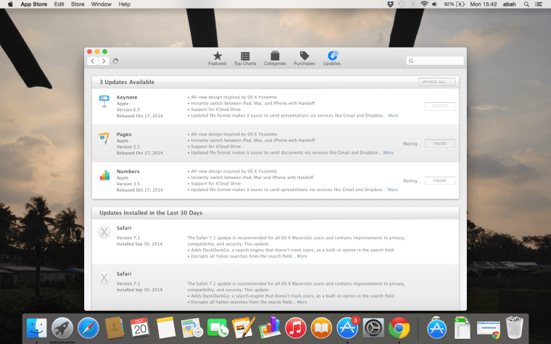
Task: Click the Keynote app icon
Action: click(x=104, y=101)
